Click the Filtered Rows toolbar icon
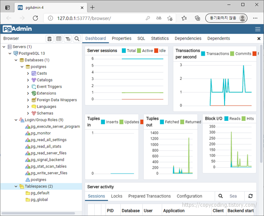 (68, 39)
